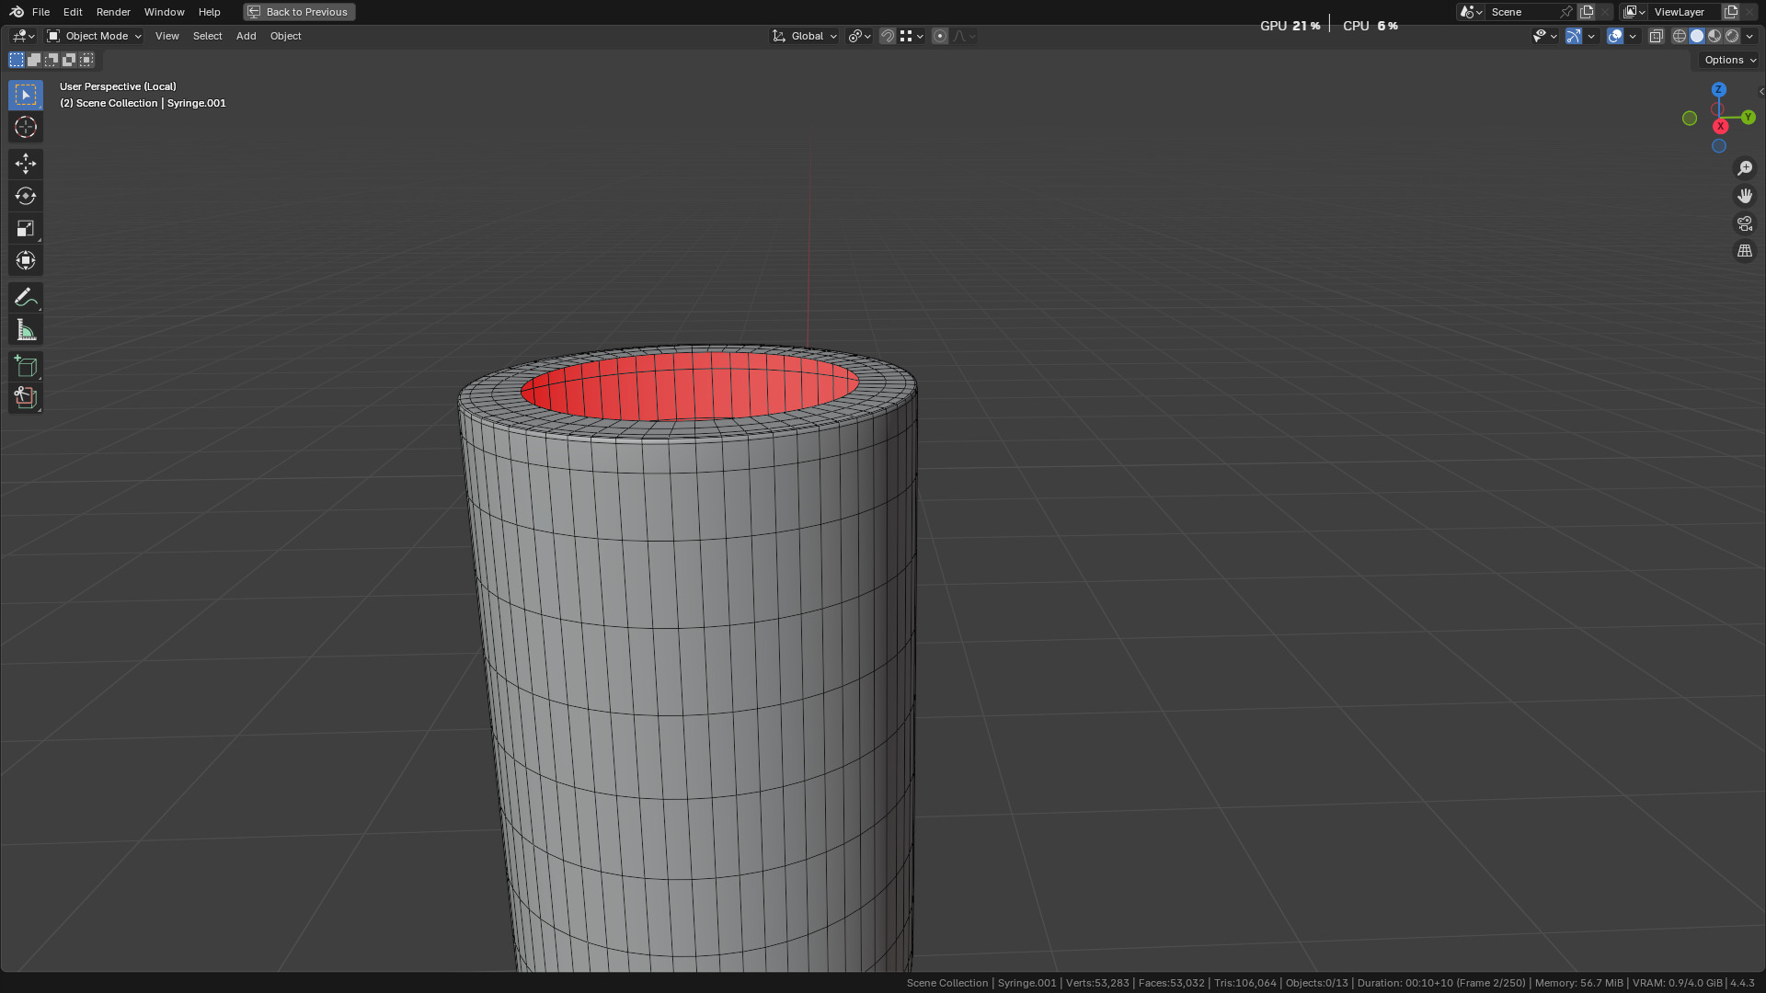The width and height of the screenshot is (1766, 993).
Task: Set selection mode to intersect
Action: (86, 60)
